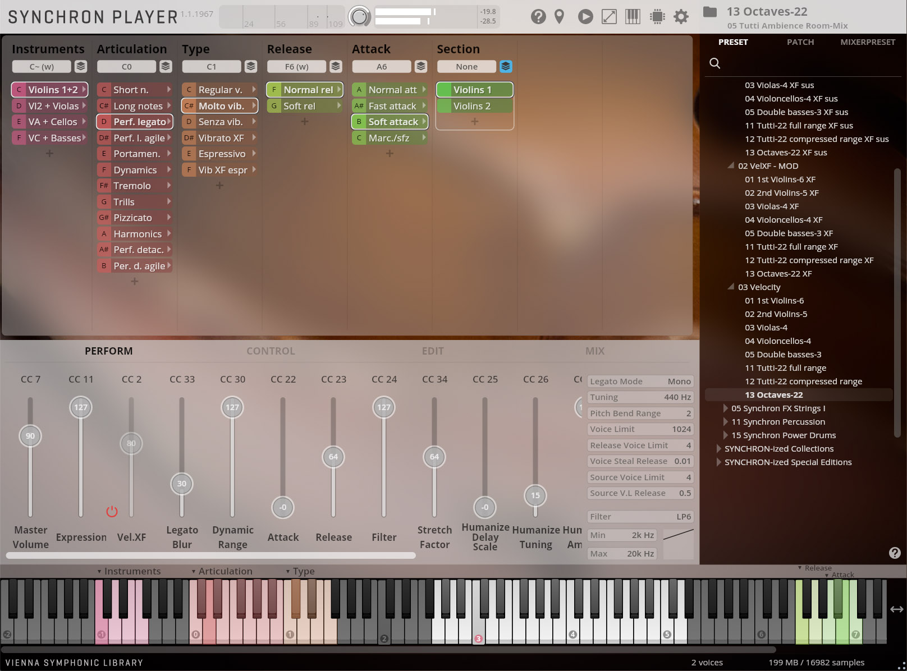Select the Fast attack option

[390, 106]
